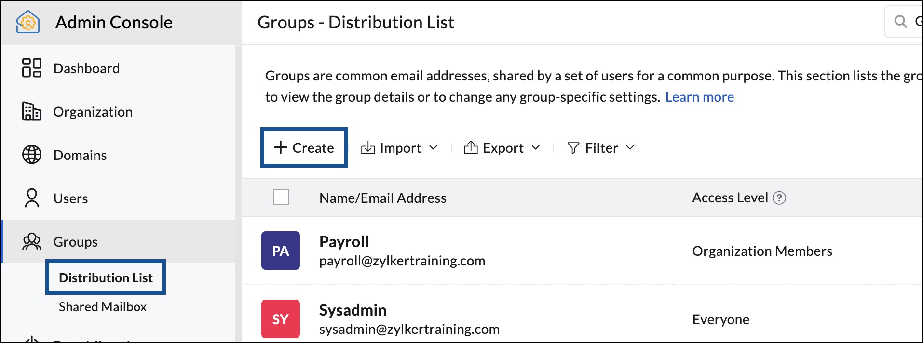Viewport: 923px width, 343px height.
Task: Click the search input field
Action: tap(903, 22)
